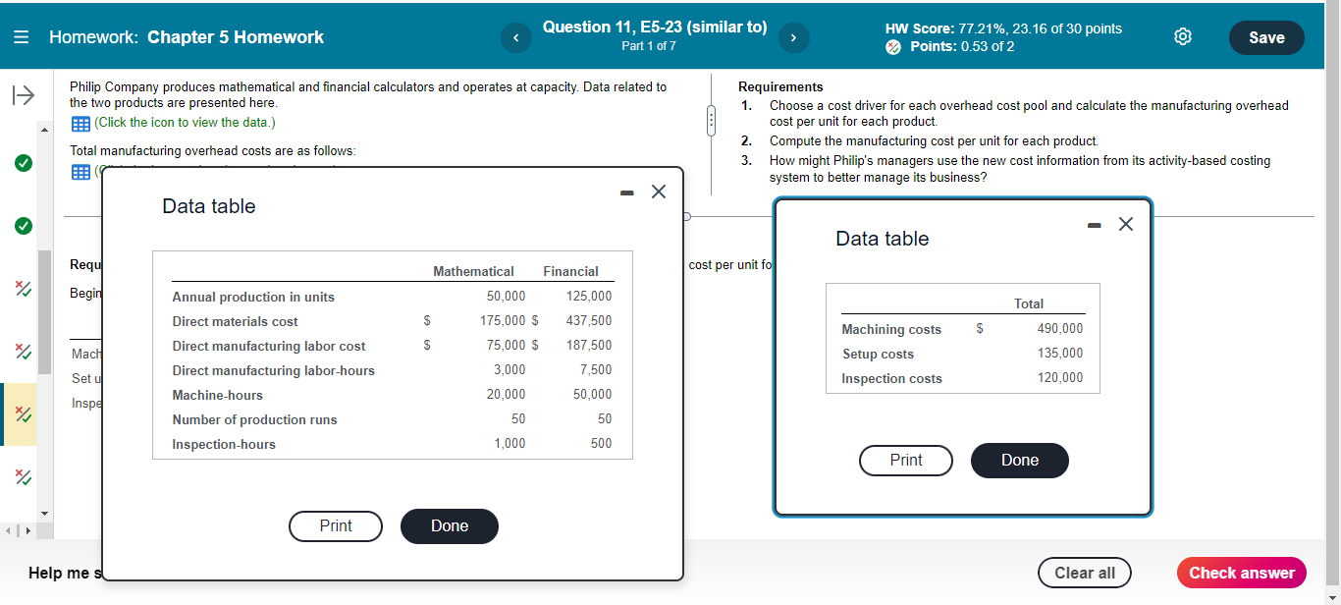The height and width of the screenshot is (605, 1341).
Task: Print the overhead costs data table
Action: (906, 460)
